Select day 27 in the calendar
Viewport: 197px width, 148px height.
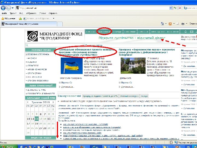click(x=40, y=128)
